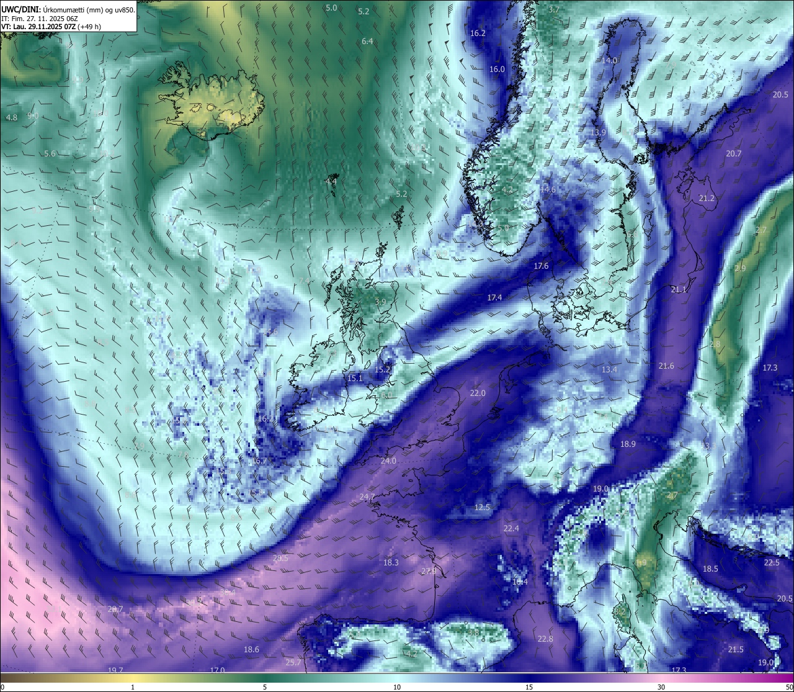This screenshot has width=794, height=692.
Task: Click the map value 22.8
Action: [545, 639]
